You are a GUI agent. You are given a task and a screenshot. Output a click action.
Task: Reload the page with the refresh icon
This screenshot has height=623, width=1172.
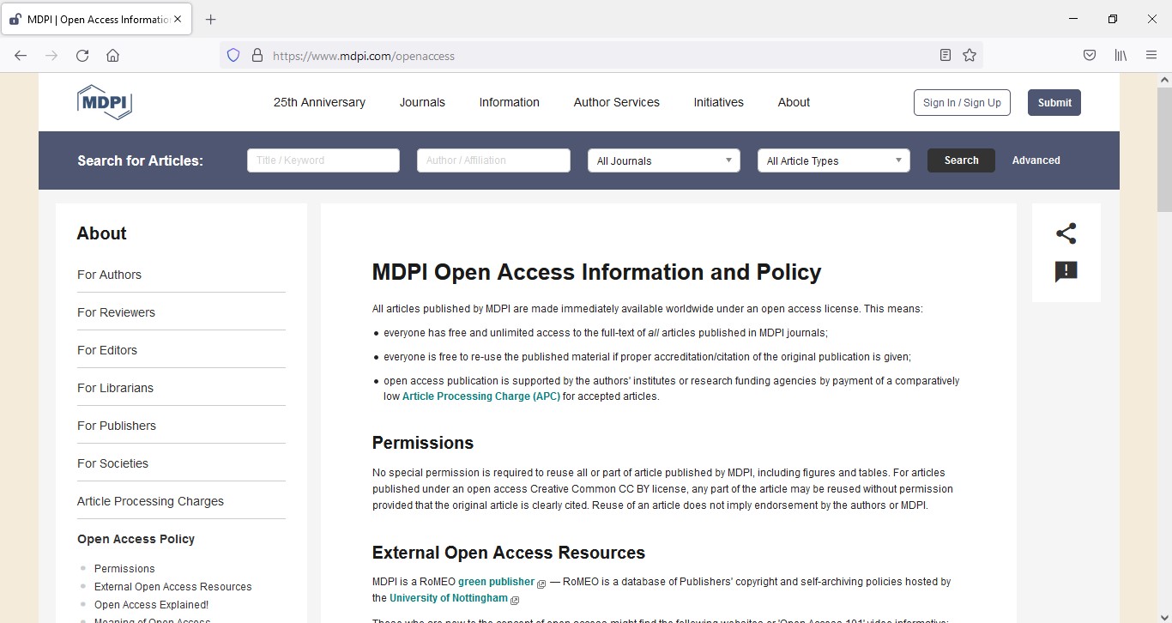pos(82,56)
